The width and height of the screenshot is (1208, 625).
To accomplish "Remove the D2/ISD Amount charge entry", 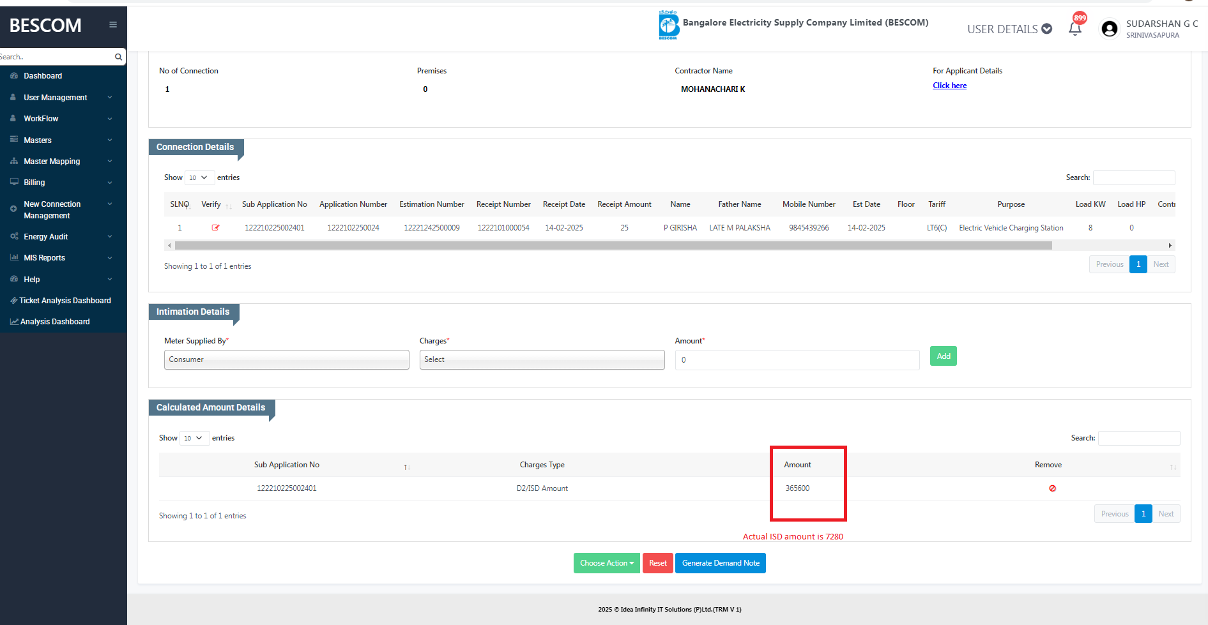I will [1052, 488].
